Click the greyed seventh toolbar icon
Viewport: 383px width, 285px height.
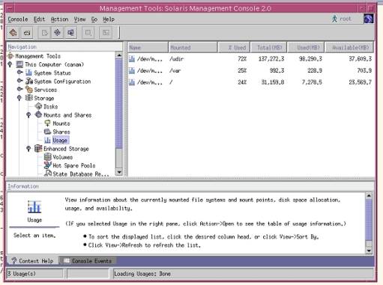106,32
